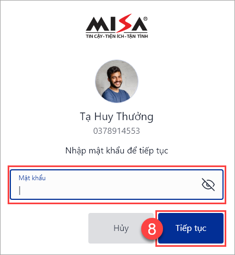235x255 pixels.
Task: Click the word Thưởng in the user name
Action: (x=135, y=116)
